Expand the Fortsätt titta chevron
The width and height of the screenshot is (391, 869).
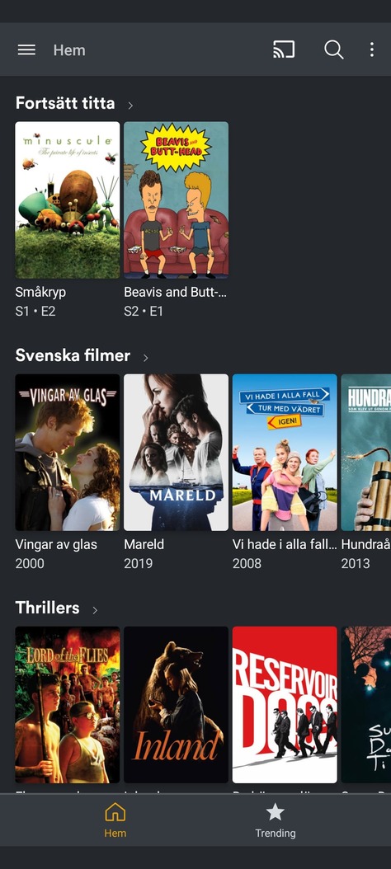(x=130, y=105)
